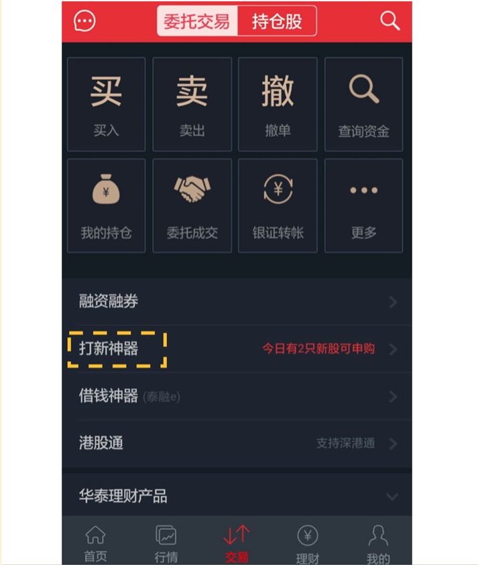Open the chat message bubble icon

pyautogui.click(x=84, y=21)
